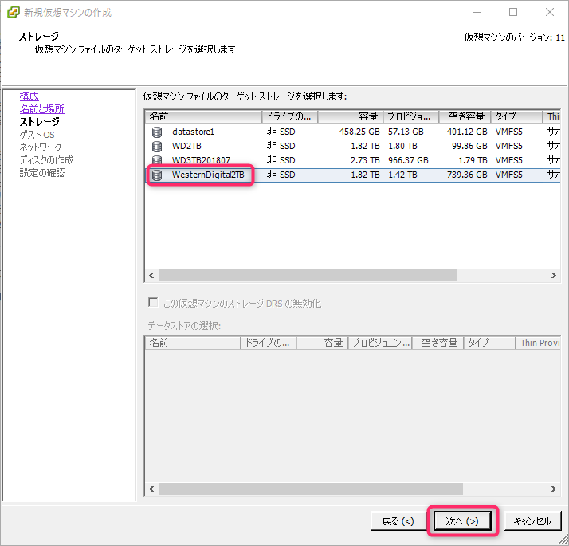The width and height of the screenshot is (569, 546).
Task: Close the 新規仮想マシンの作成 window
Action: click(550, 12)
